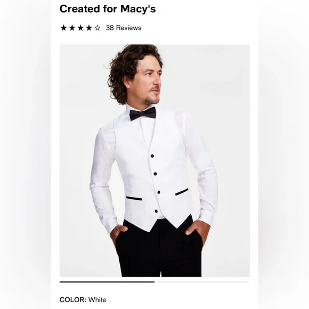Click the top black vest button
The image size is (309, 309).
152,156
